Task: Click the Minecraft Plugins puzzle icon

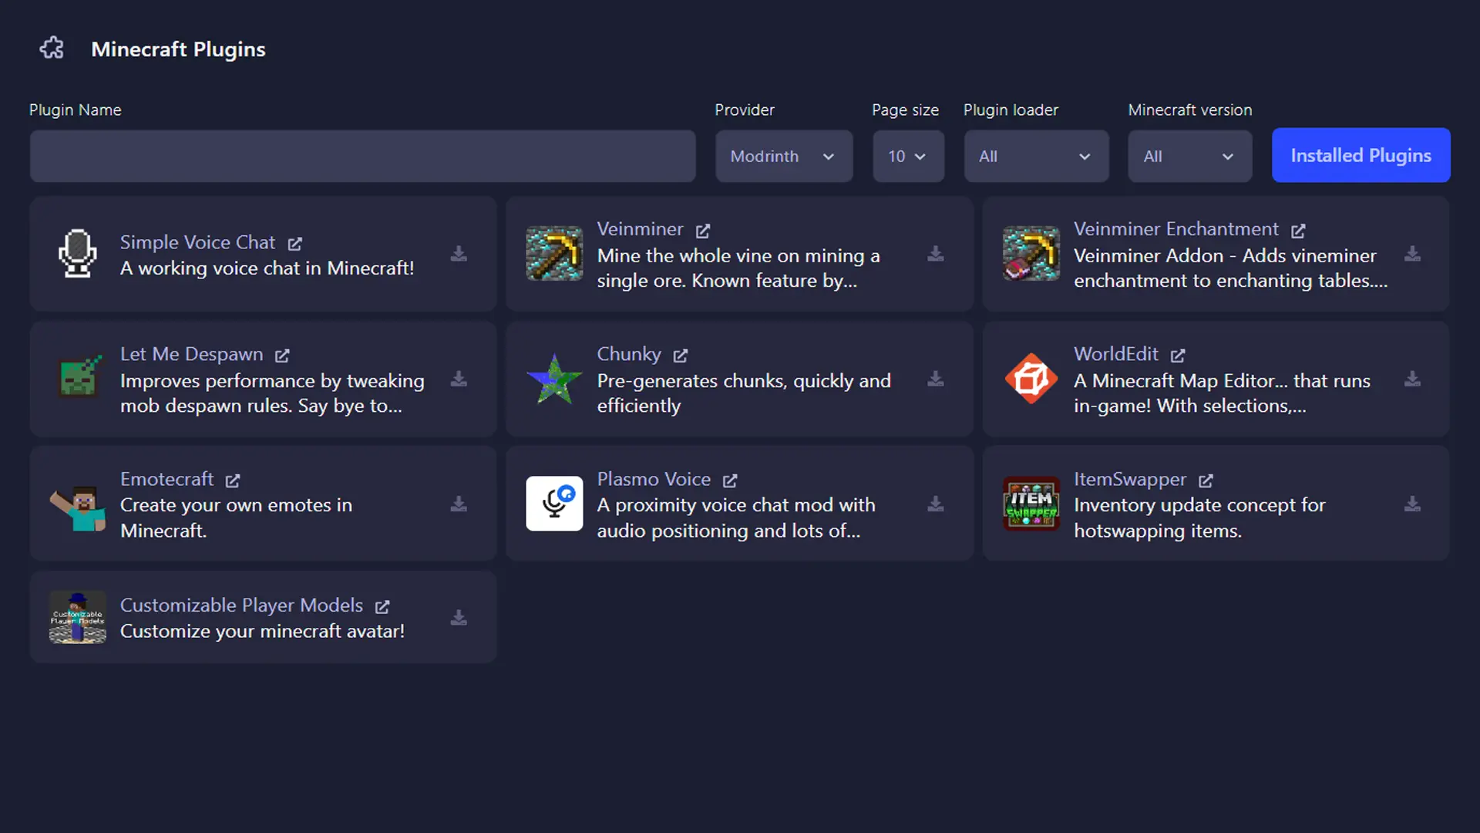Action: point(52,48)
